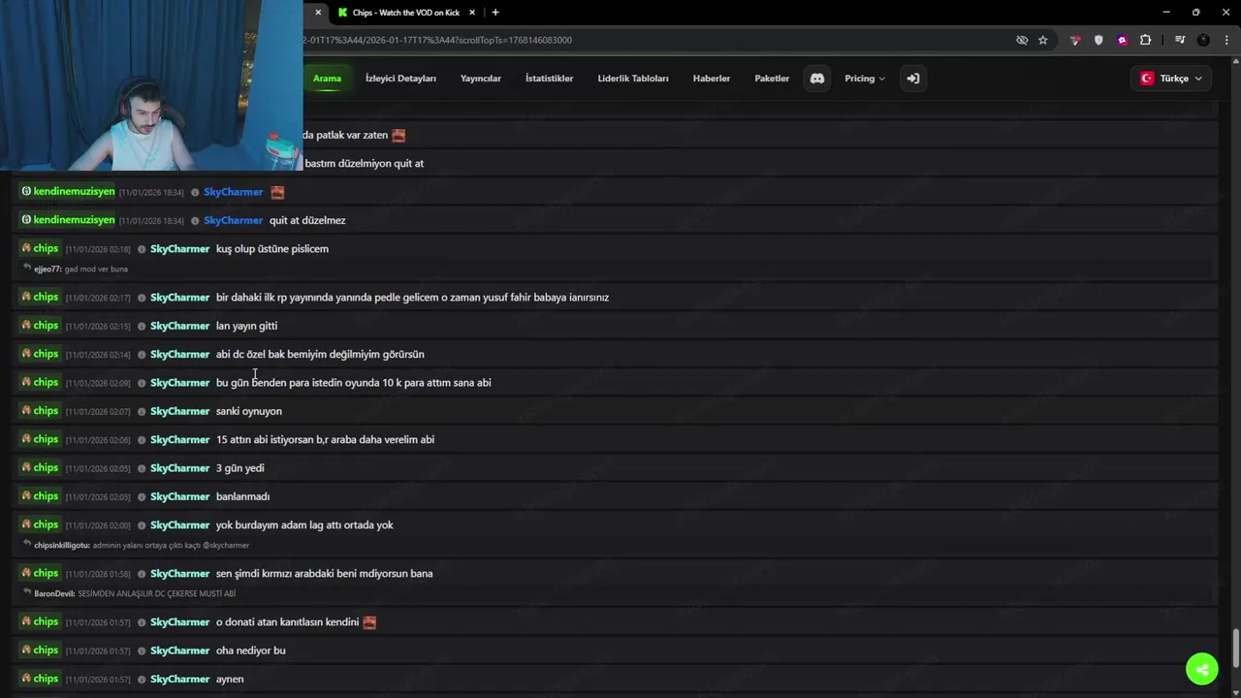Screen dimensions: 1241x698
Task: Click the reply arrow beside the BaronDevil reply
Action: [27, 592]
